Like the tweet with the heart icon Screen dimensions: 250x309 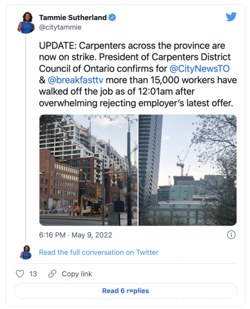tap(20, 274)
